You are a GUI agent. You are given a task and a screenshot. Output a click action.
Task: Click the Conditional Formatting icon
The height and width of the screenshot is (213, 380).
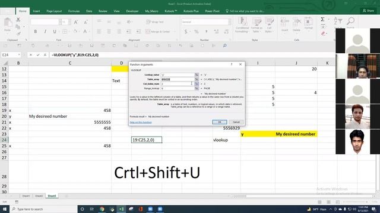click(x=242, y=22)
